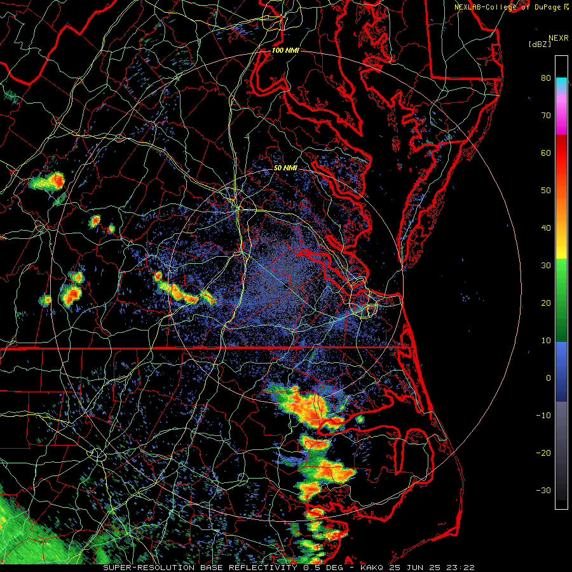Click the 60 dBZ scale value
Screen dimensions: 572x572
(x=546, y=153)
